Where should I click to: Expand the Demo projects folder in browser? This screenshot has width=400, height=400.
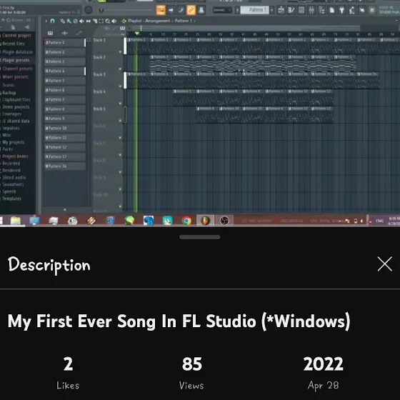pos(15,107)
